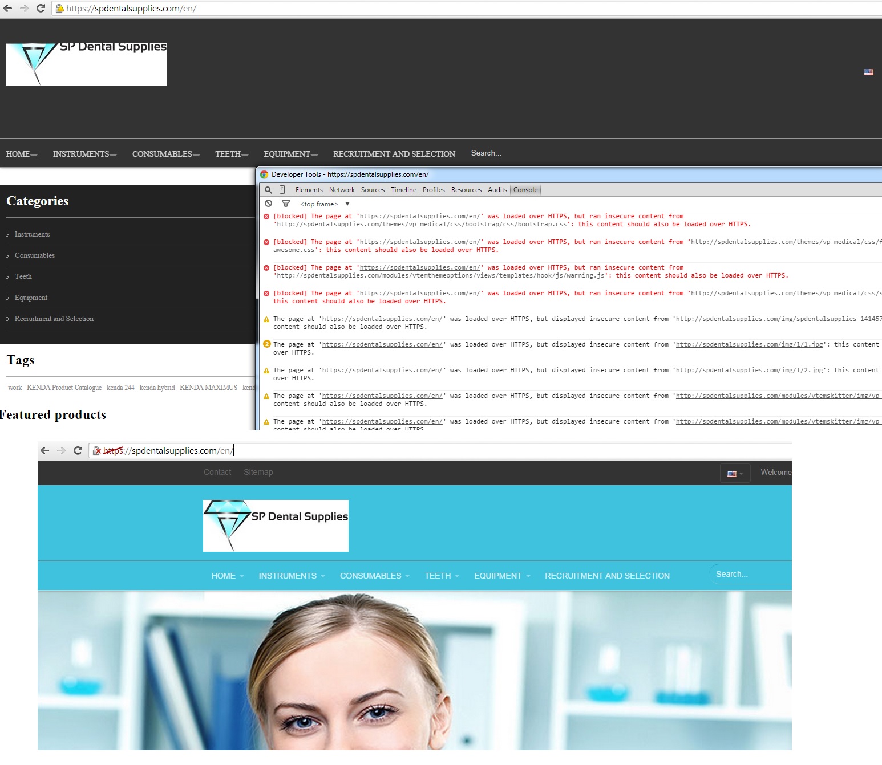Screen dimensions: 882x765
Task: Open RECRUITMENT AND SELECTION on the dark page menu
Action: click(x=394, y=154)
